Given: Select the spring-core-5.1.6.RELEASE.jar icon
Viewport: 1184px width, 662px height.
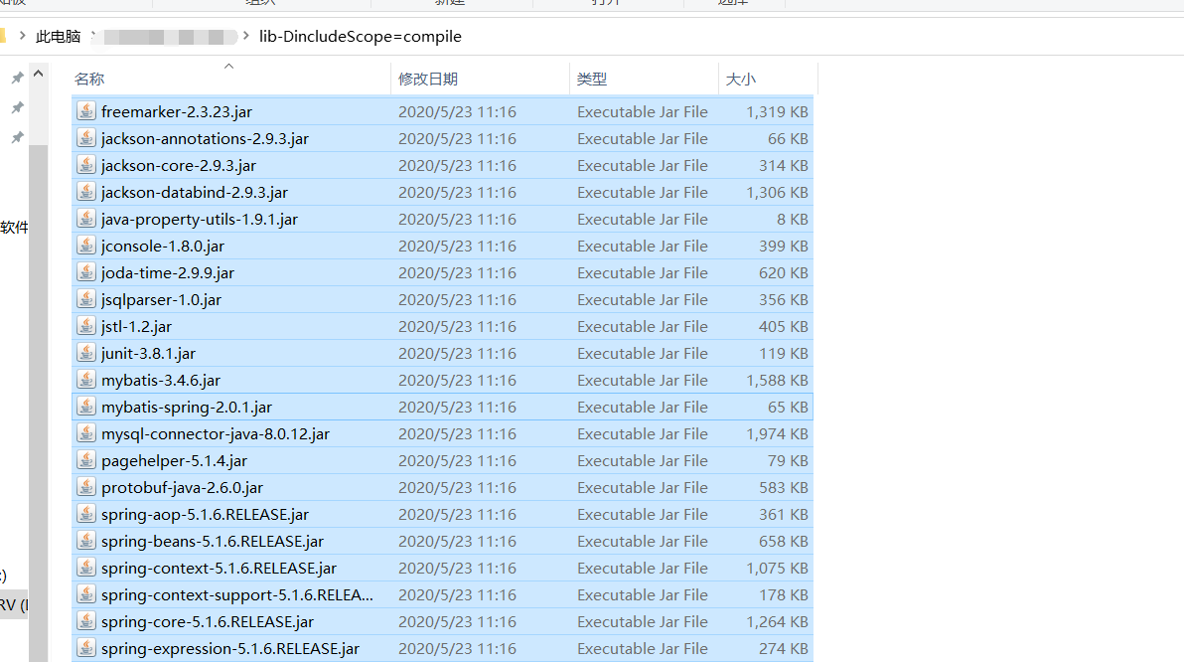Looking at the screenshot, I should click(86, 621).
